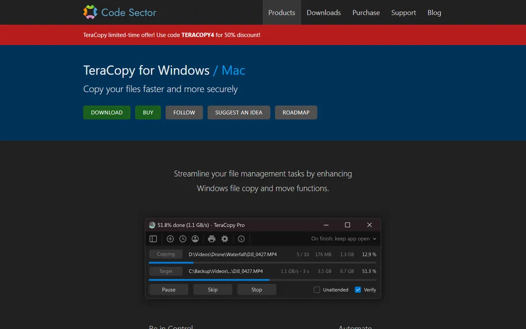526x329 pixels.
Task: Select target path C:\Backup\Videos\...\DJI_0427.MP4
Action: (x=226, y=271)
